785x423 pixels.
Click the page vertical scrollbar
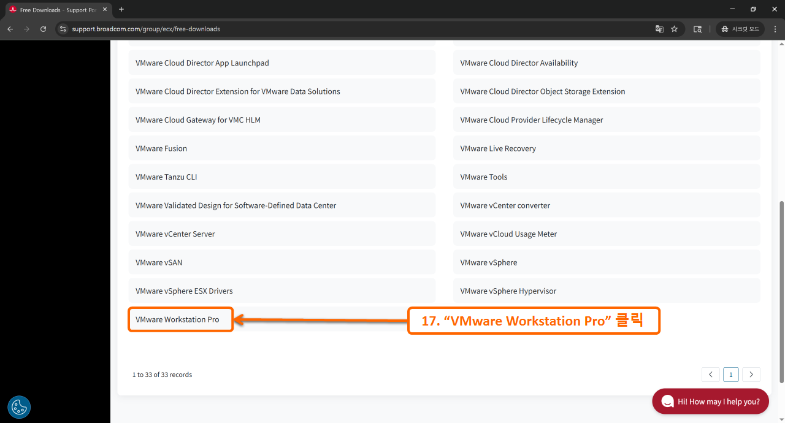click(x=781, y=291)
